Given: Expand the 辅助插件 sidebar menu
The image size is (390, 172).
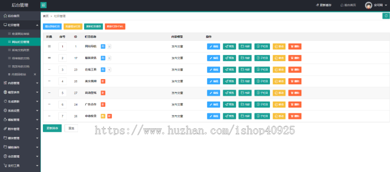Looking at the screenshot, I should [20, 147].
